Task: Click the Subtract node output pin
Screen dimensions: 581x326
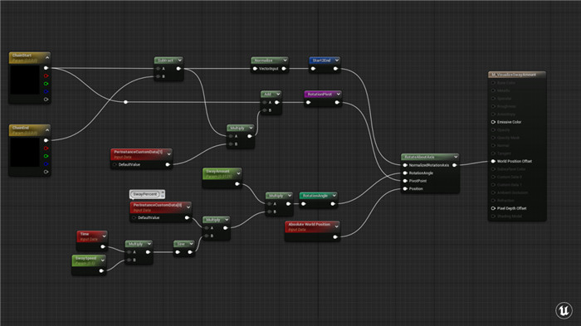Action: (x=178, y=69)
